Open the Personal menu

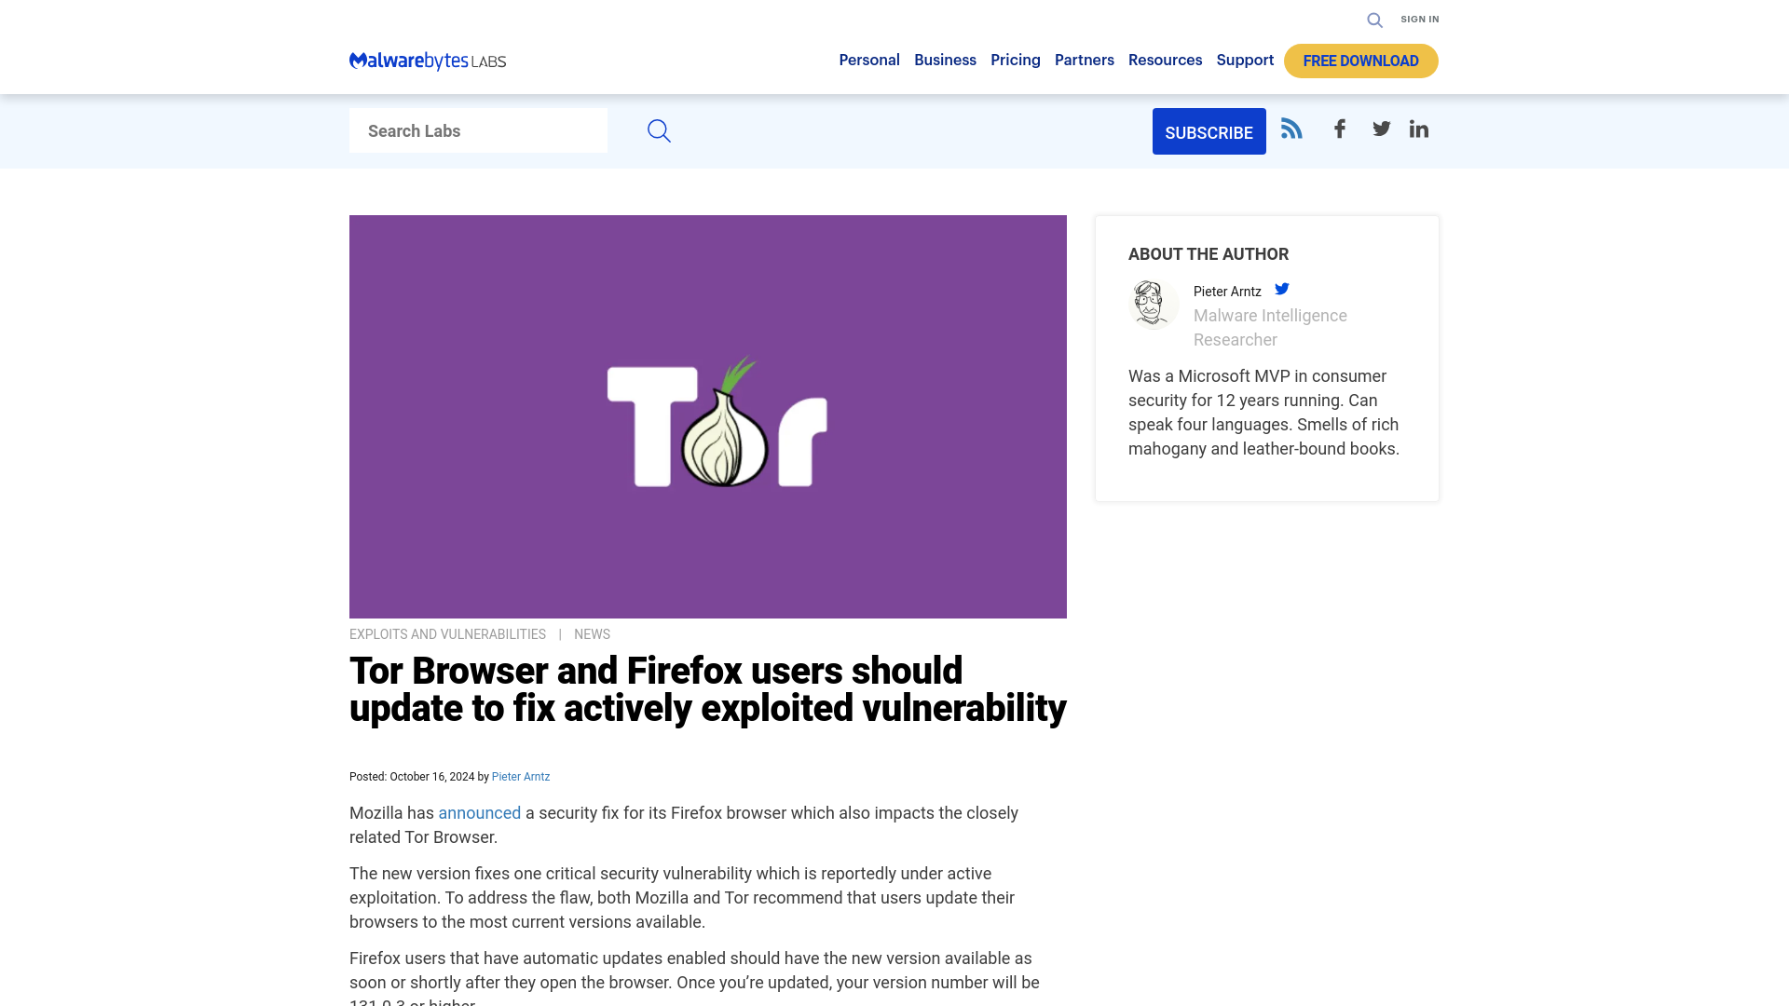click(869, 60)
